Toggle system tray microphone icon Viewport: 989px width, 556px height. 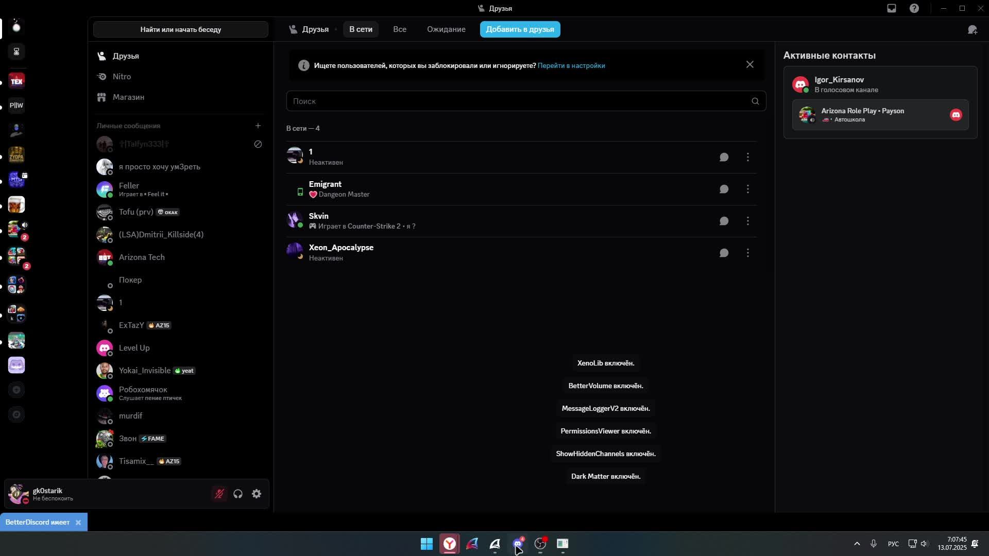[874, 544]
